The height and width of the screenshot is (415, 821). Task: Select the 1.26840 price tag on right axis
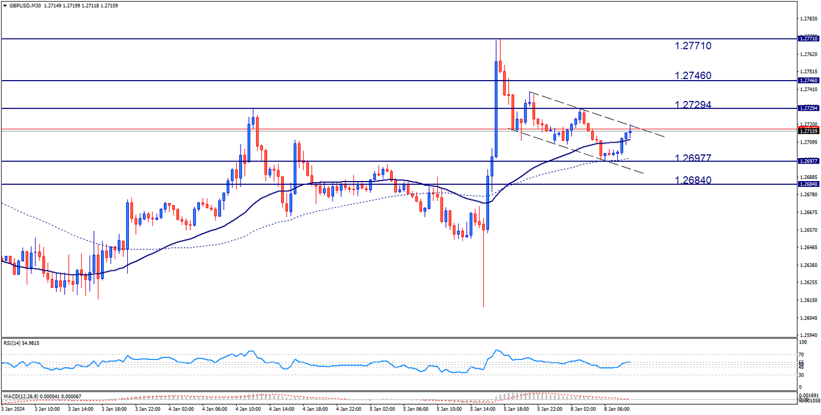click(808, 183)
